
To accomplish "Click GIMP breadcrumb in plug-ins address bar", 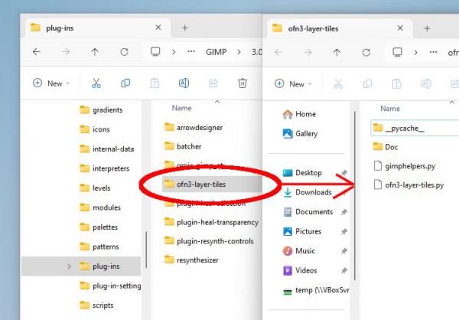I will pyautogui.click(x=216, y=52).
